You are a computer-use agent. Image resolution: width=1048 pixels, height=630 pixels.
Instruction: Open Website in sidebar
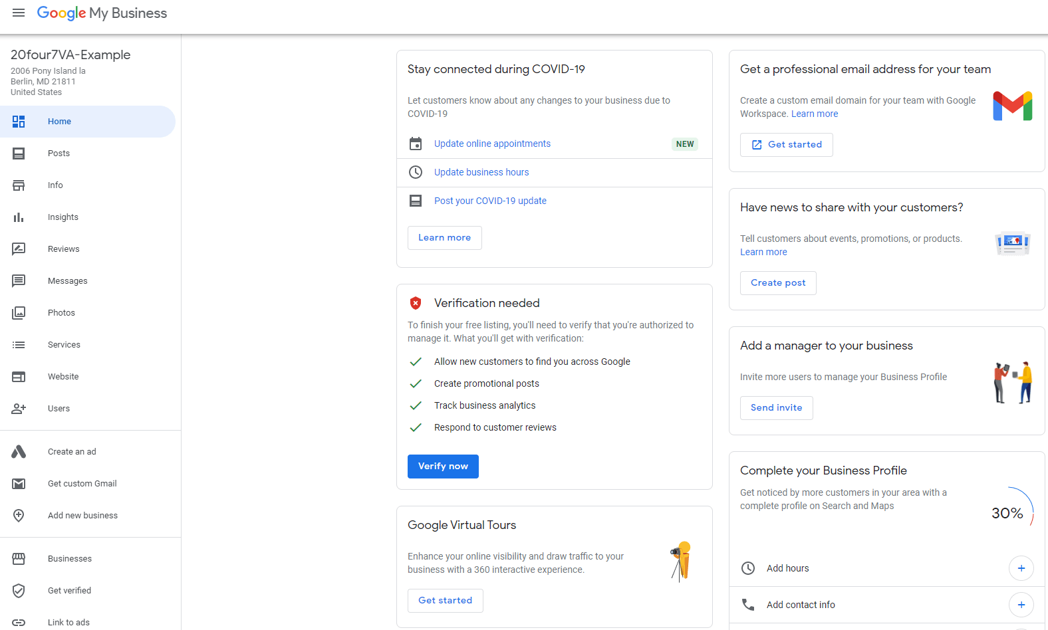pyautogui.click(x=88, y=377)
